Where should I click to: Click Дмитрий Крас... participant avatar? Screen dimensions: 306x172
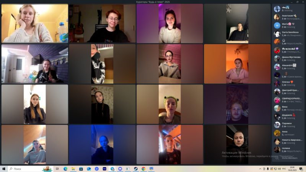(x=277, y=92)
